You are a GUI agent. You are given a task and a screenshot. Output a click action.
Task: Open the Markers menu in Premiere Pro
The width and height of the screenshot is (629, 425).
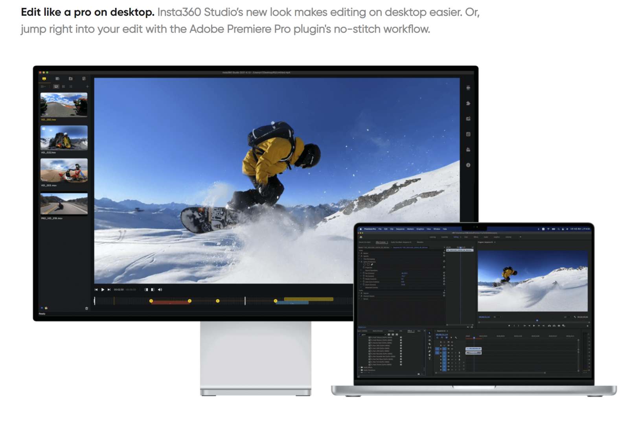click(410, 229)
